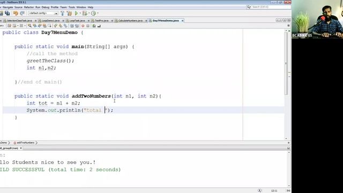Screen dimensions: 343x193
Task: Click the Uncomment lines editor icon
Action: point(99,26)
